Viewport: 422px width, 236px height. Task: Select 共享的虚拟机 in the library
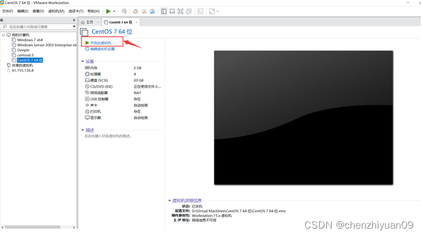point(22,66)
